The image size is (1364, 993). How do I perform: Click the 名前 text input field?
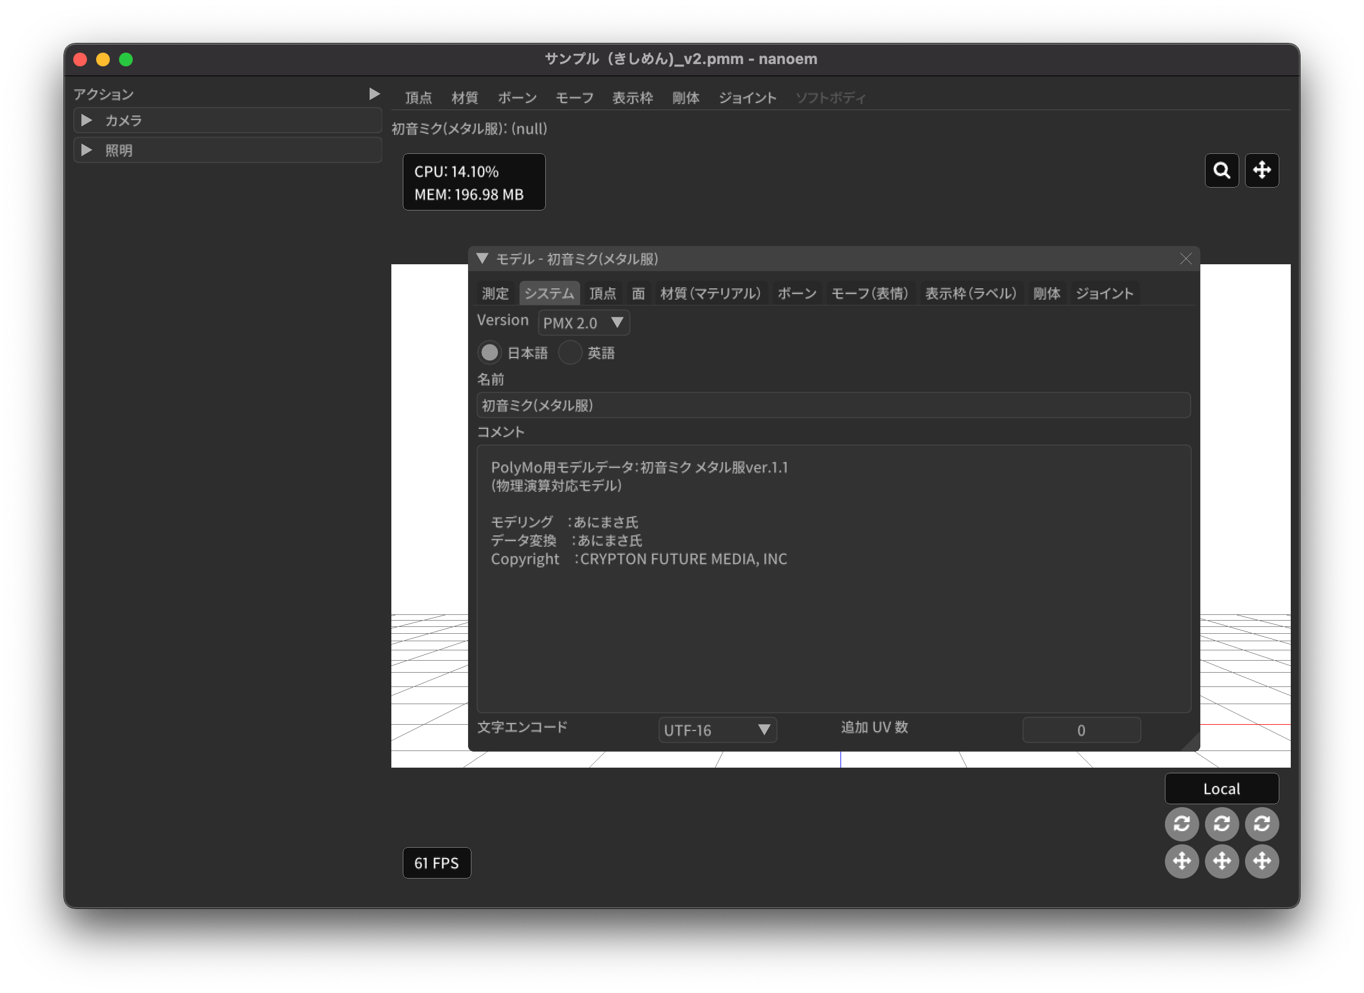click(833, 405)
